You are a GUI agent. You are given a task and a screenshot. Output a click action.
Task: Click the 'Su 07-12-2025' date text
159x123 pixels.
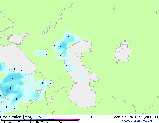coord(106,117)
